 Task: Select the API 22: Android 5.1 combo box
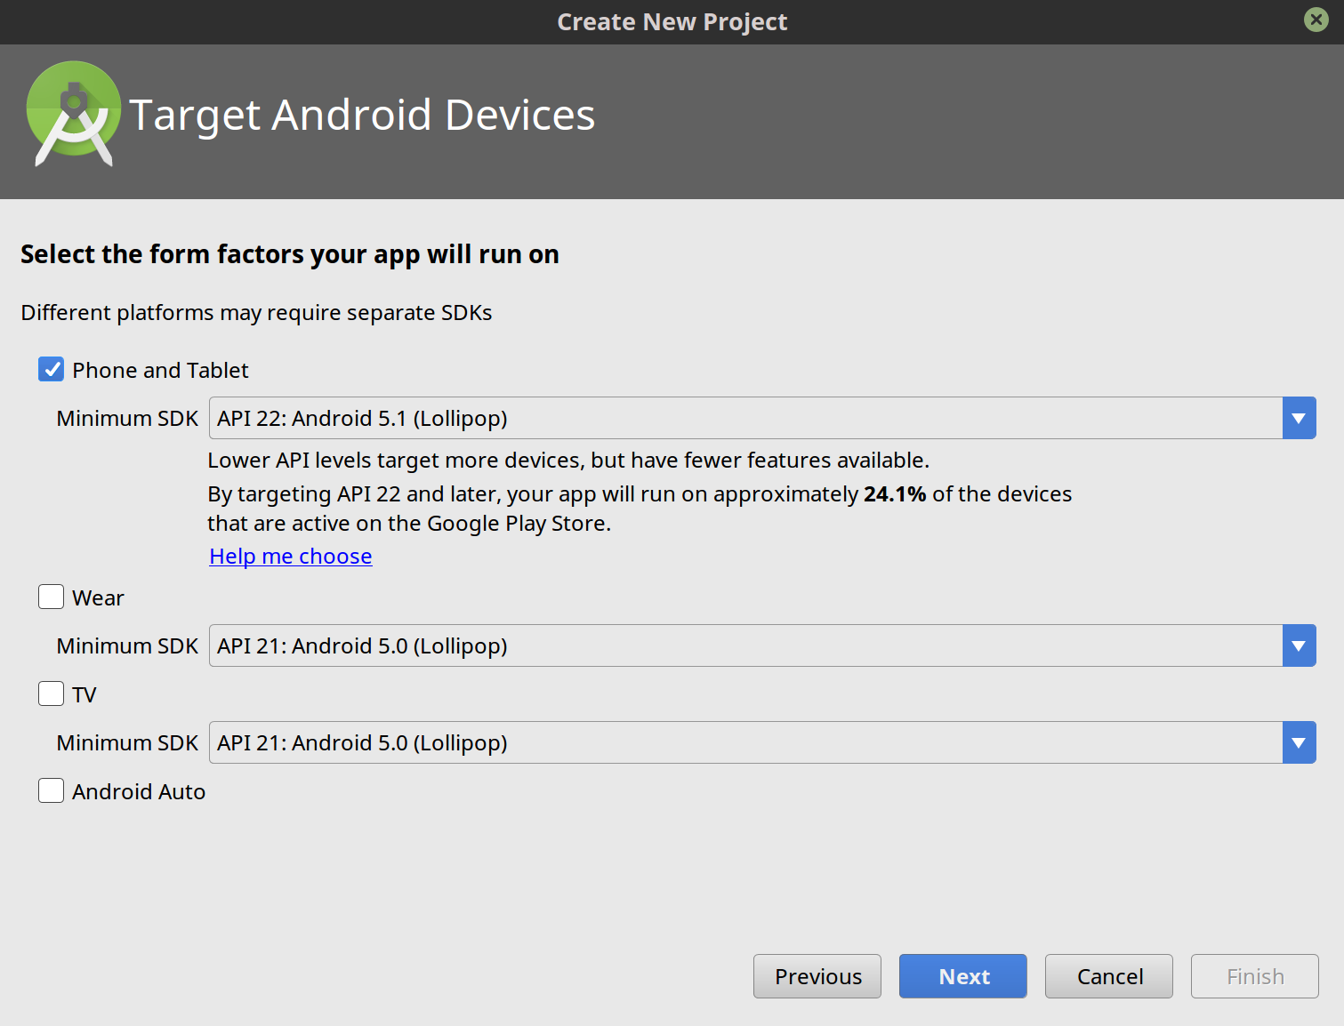[x=762, y=418]
